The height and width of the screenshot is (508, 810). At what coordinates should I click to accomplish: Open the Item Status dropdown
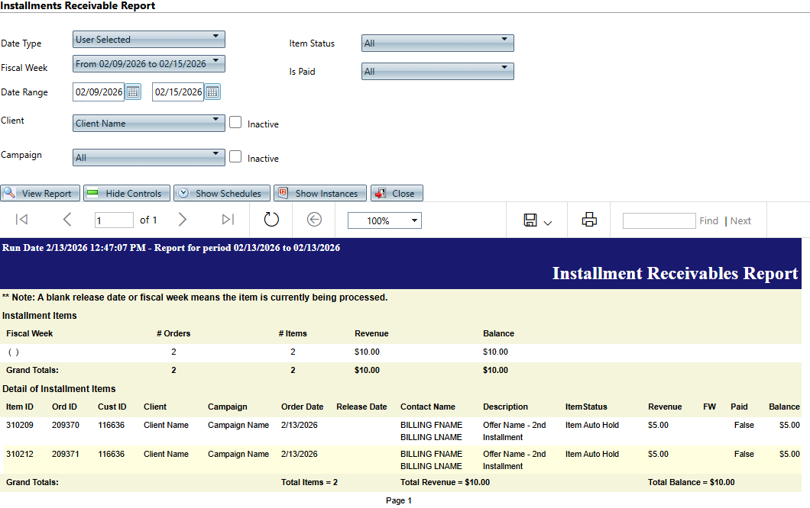tap(437, 43)
